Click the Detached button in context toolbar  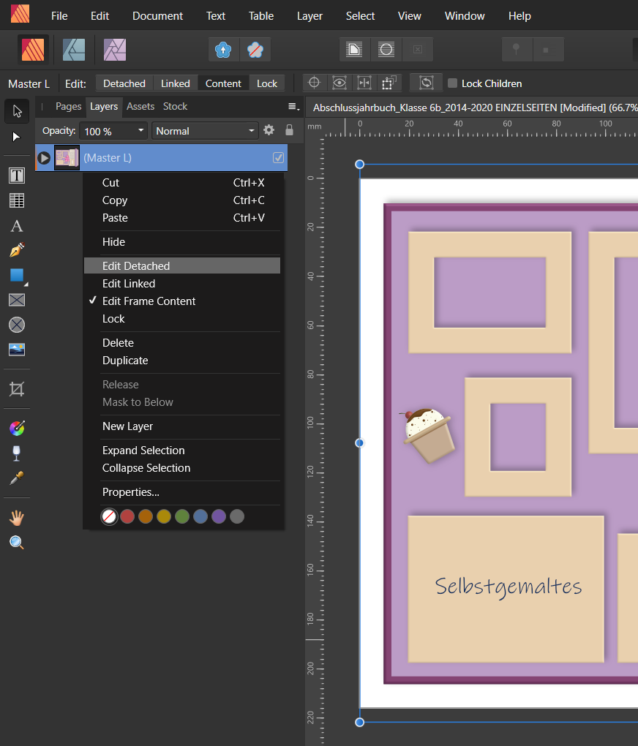click(x=124, y=83)
